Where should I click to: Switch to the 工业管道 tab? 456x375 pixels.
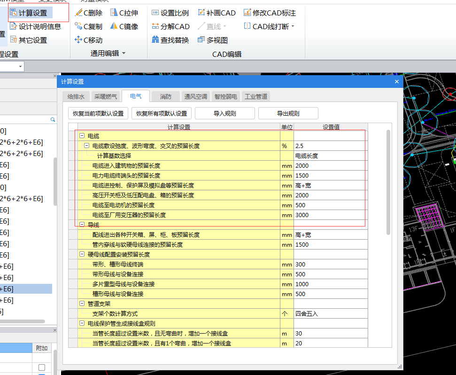coord(256,97)
